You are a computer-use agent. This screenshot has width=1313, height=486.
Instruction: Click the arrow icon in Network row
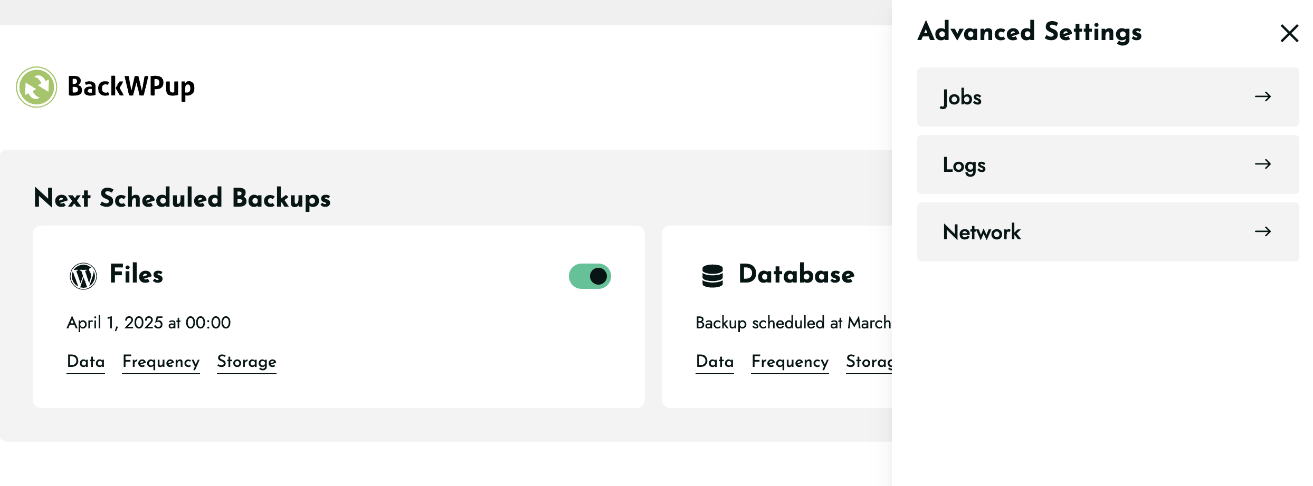tap(1263, 231)
